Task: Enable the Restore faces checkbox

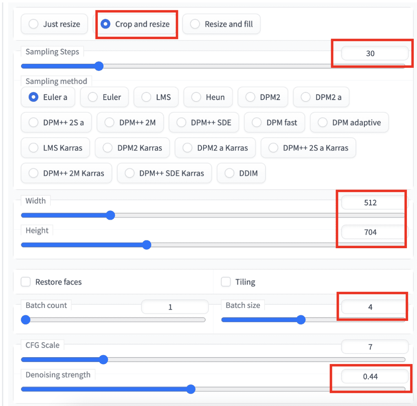Action: click(x=26, y=282)
